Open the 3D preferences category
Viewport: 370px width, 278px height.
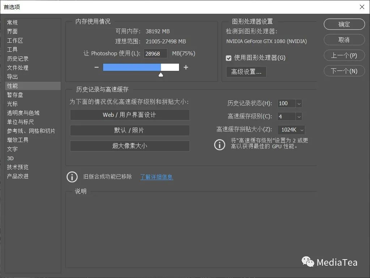pyautogui.click(x=10, y=158)
